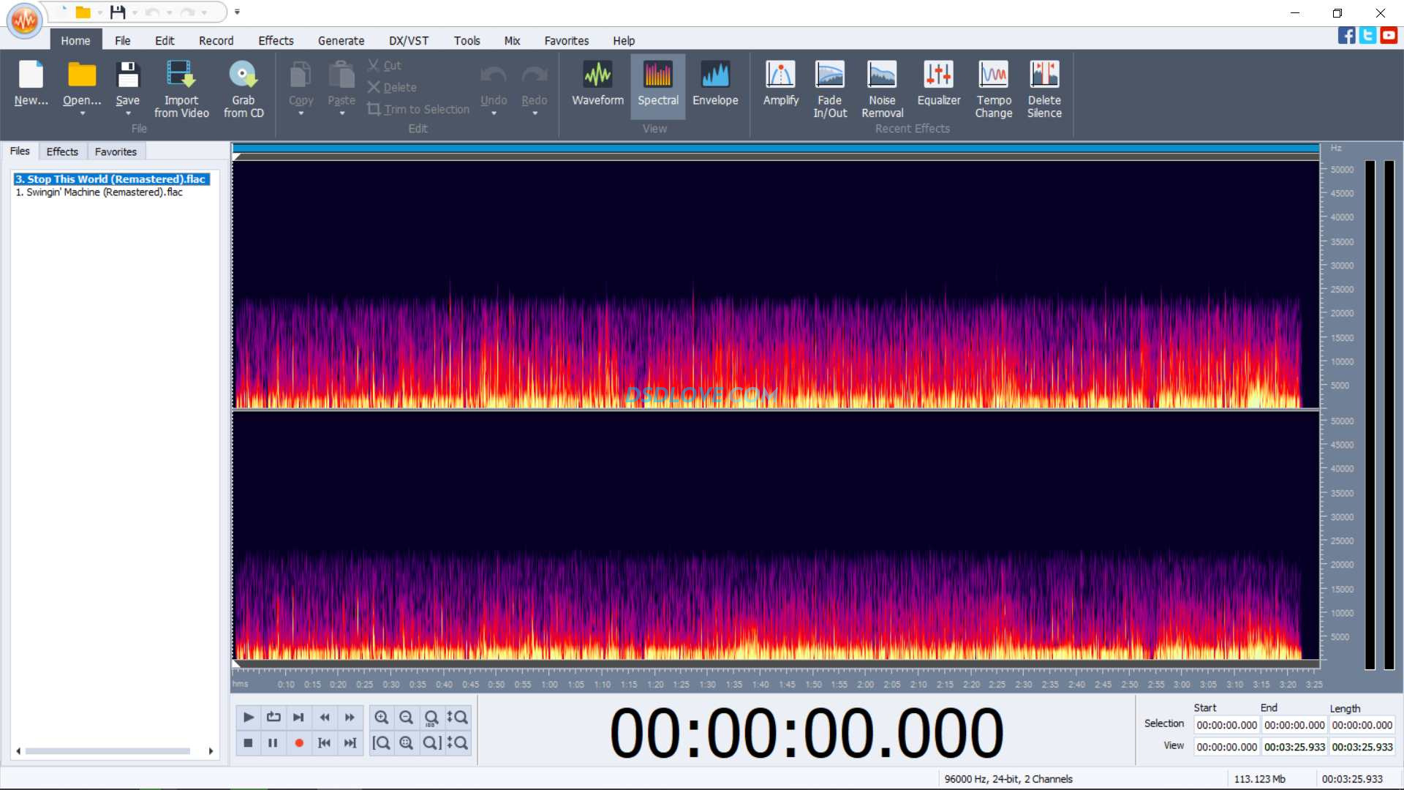Click the WavePad application logo button
Screen dimensions: 1404x790
click(x=25, y=20)
